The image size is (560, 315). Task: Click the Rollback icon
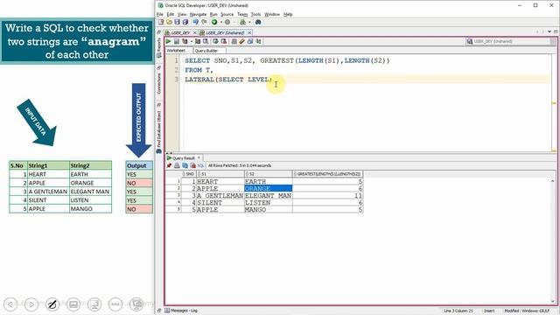pyautogui.click(x=224, y=41)
